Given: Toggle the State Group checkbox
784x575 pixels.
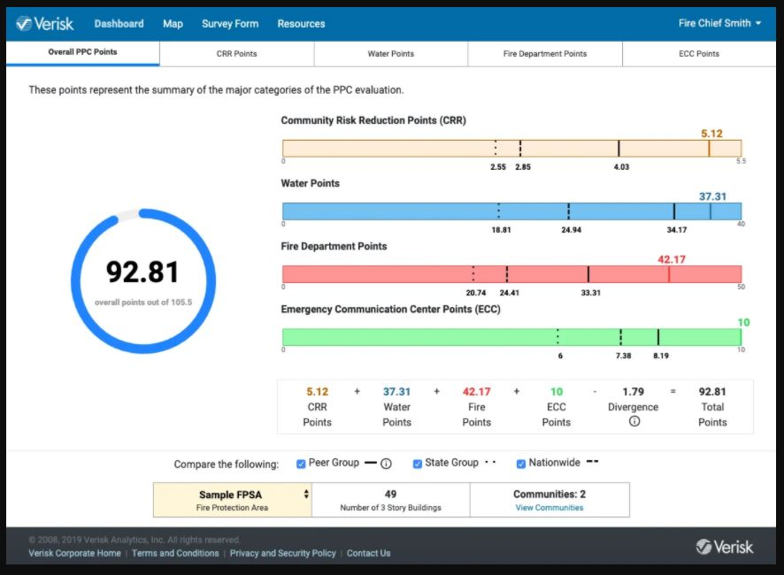Looking at the screenshot, I should pos(418,464).
